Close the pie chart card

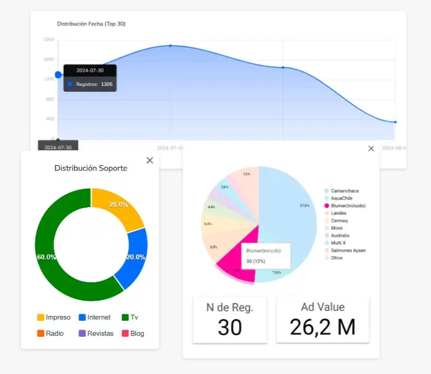click(371, 149)
